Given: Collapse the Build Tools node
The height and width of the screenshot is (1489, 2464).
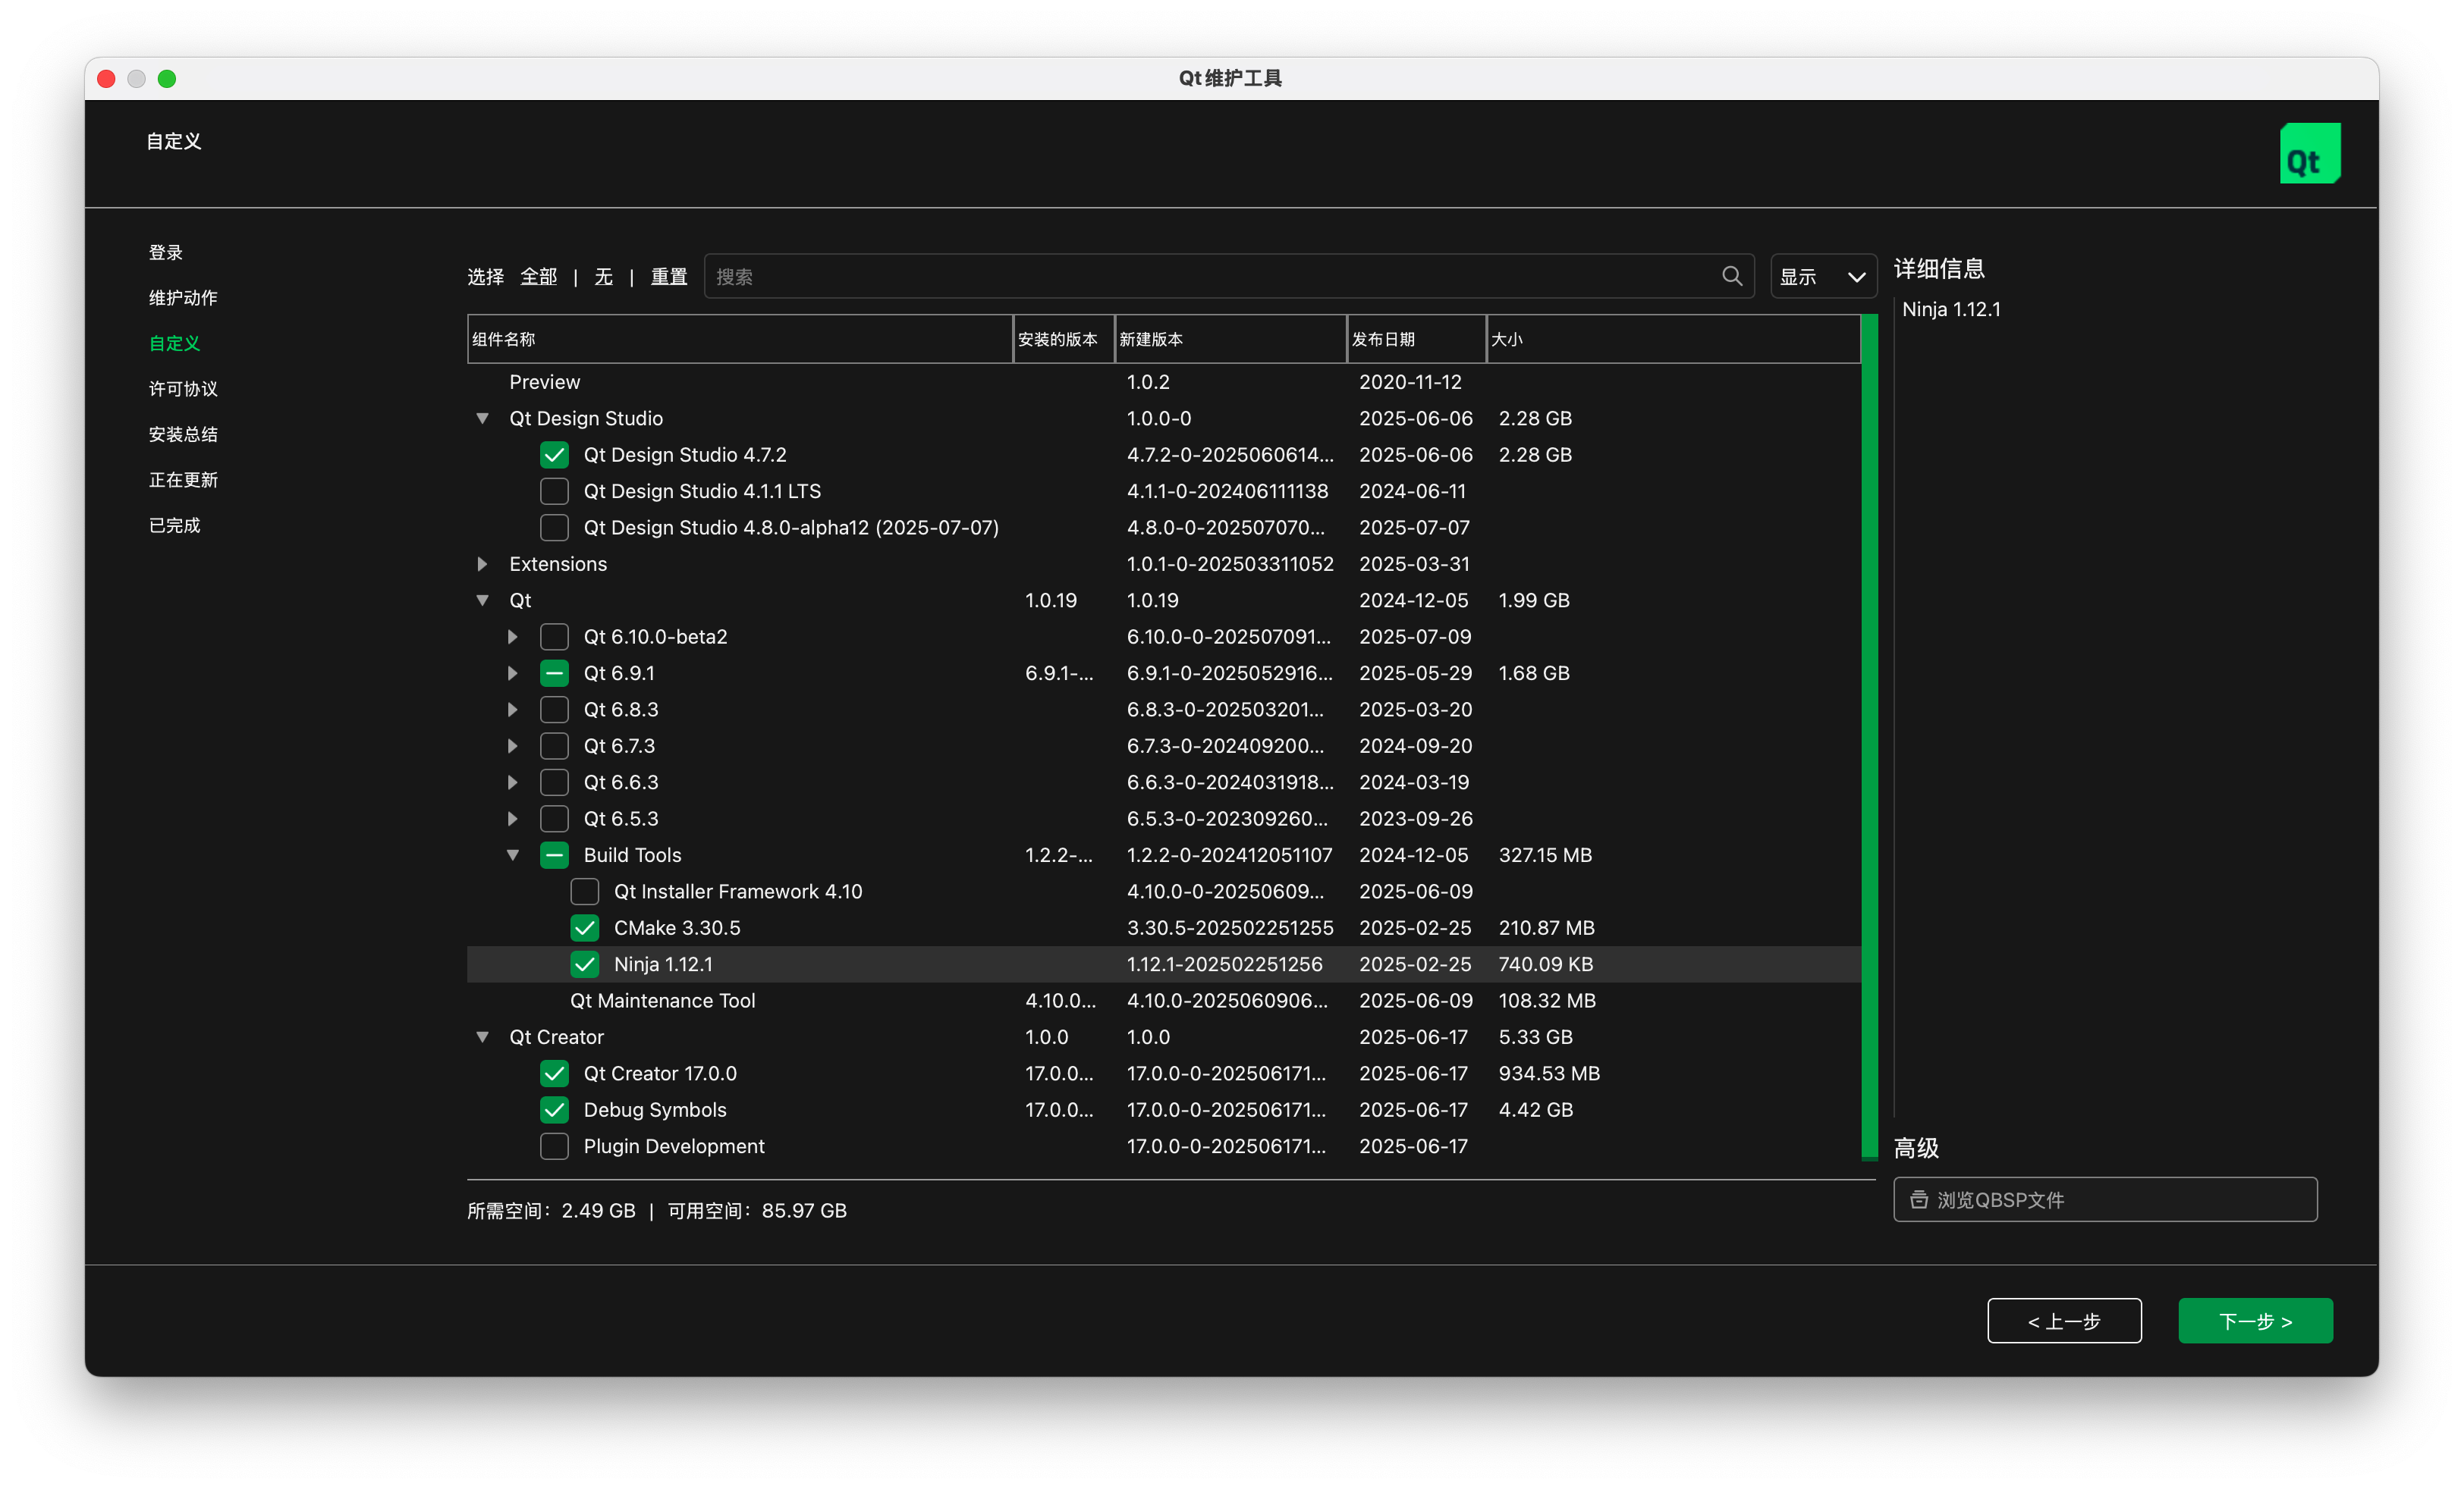Looking at the screenshot, I should [x=512, y=854].
